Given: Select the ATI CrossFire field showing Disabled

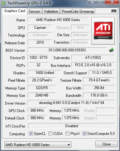Looking at the screenshot, I should pyautogui.click(x=72, y=126).
